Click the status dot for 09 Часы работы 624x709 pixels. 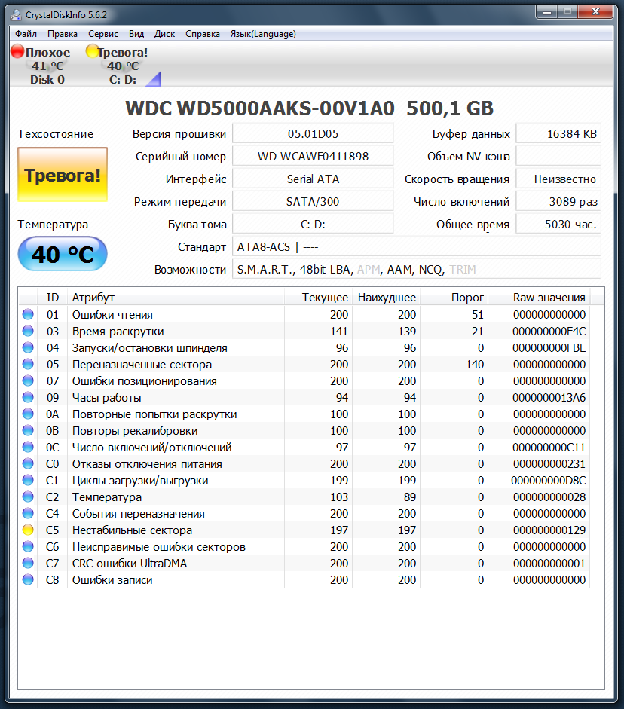(28, 398)
